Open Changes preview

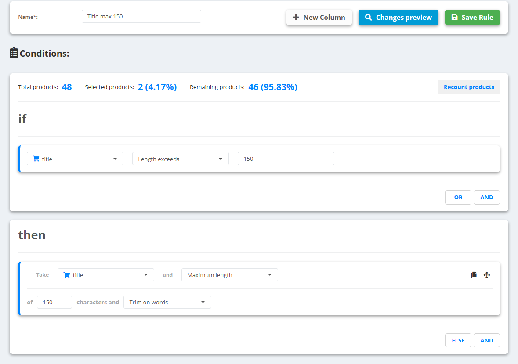[398, 17]
